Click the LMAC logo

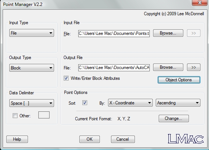pos(186,139)
